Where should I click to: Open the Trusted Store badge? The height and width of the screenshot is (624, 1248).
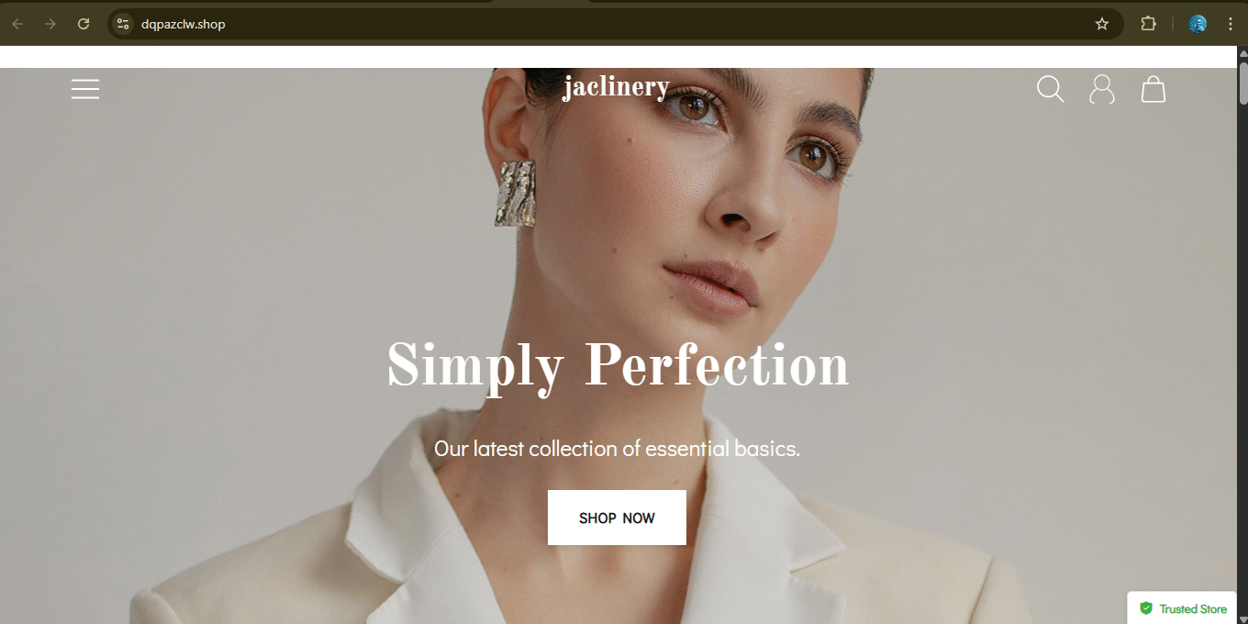point(1183,608)
